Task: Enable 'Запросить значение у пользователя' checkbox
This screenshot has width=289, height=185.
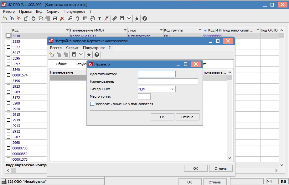Action: (92, 104)
